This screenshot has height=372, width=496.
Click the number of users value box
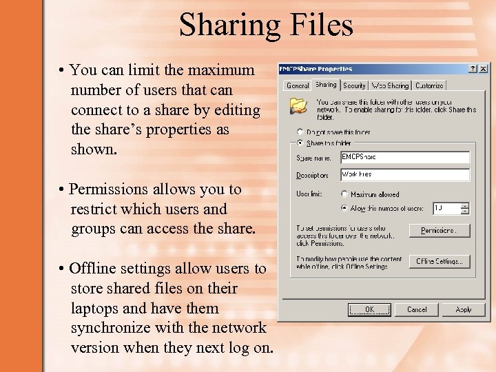[446, 209]
